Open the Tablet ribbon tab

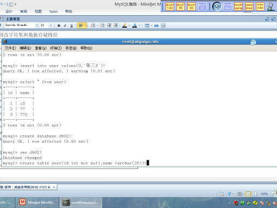coord(54,11)
